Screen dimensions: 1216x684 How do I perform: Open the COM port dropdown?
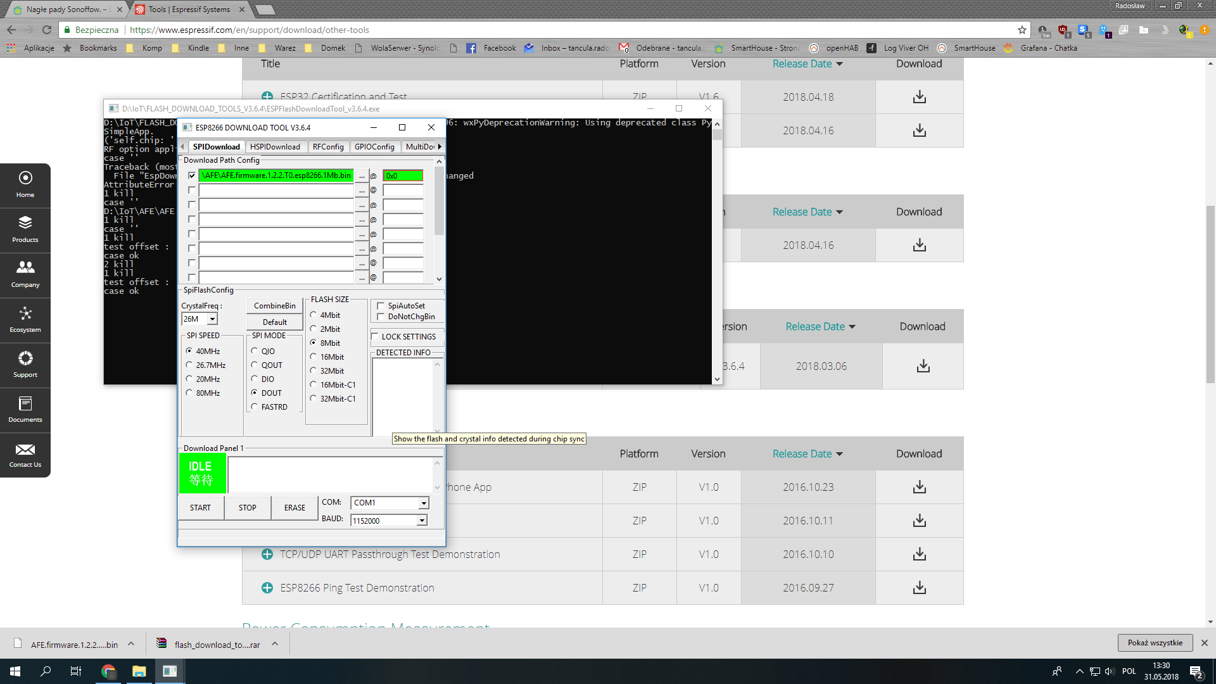(424, 503)
